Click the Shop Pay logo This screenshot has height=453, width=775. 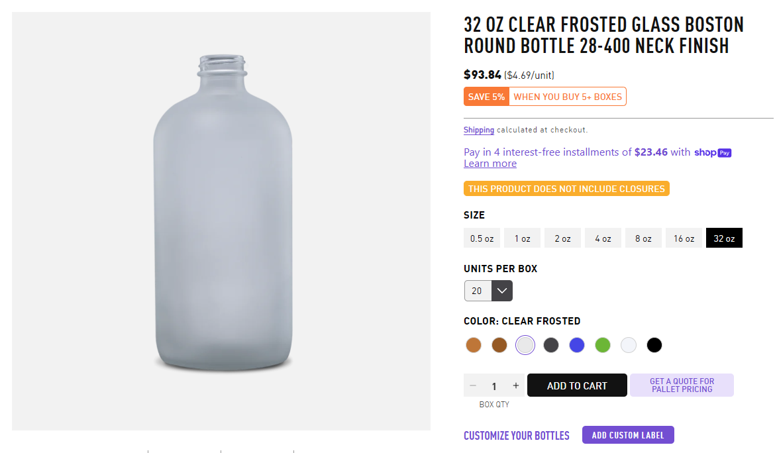pos(713,152)
